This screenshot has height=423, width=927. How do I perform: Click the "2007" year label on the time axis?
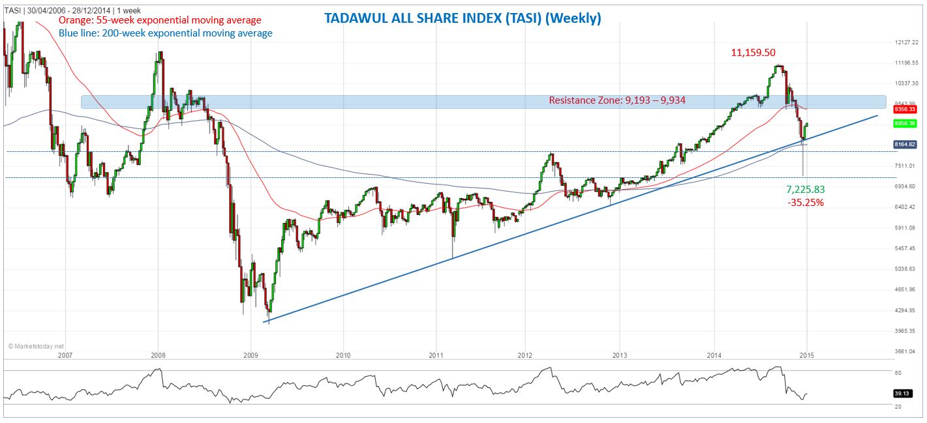point(64,356)
